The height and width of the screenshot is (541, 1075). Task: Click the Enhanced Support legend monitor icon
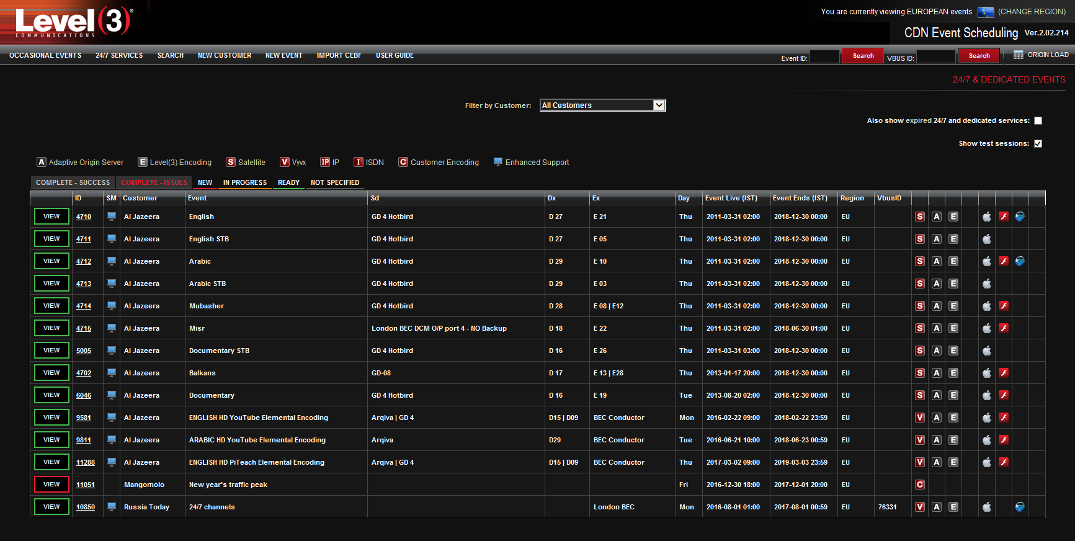click(x=497, y=162)
